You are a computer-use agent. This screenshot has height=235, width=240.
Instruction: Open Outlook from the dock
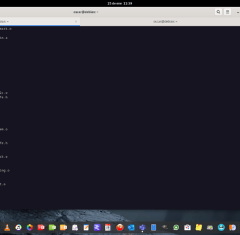[131, 227]
